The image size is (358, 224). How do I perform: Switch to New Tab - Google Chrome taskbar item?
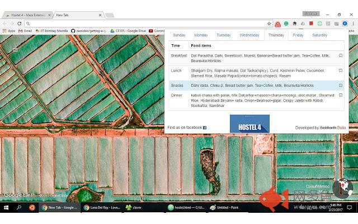pyautogui.click(x=59, y=207)
